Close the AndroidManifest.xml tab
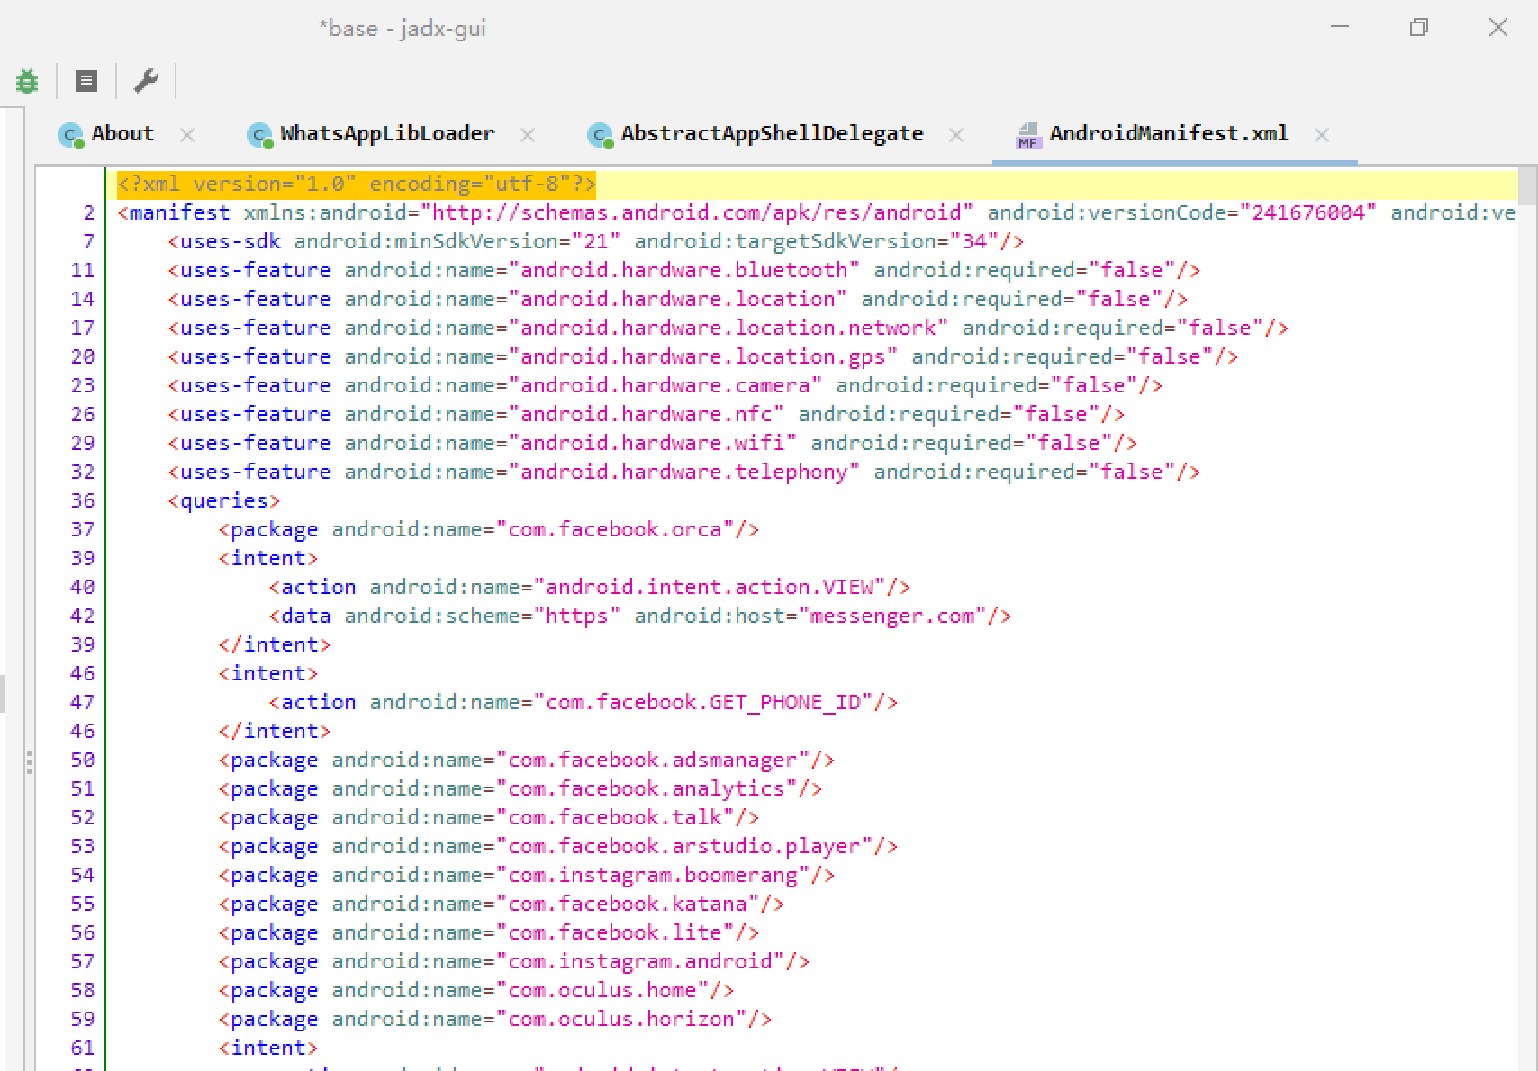The width and height of the screenshot is (1538, 1071). [1322, 135]
